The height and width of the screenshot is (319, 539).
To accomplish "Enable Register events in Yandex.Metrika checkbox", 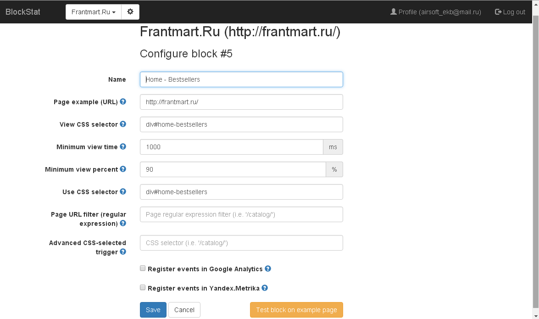I will click(143, 288).
